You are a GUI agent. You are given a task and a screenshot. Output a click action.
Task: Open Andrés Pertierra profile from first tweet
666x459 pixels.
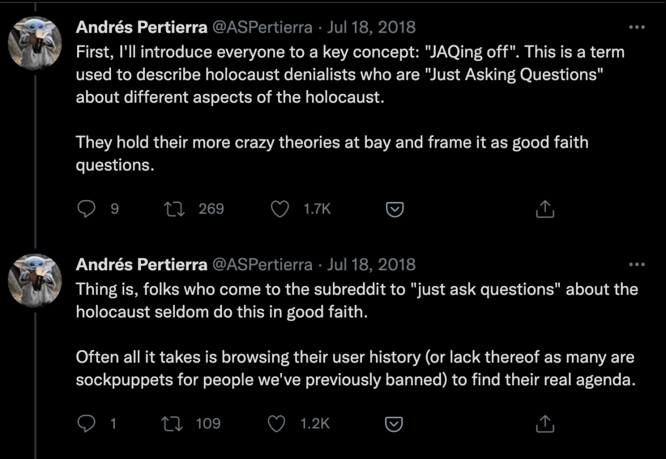point(142,27)
